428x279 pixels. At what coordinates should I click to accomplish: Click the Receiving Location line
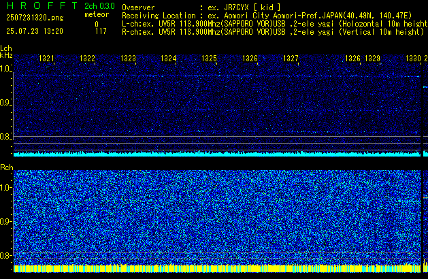click(x=267, y=16)
